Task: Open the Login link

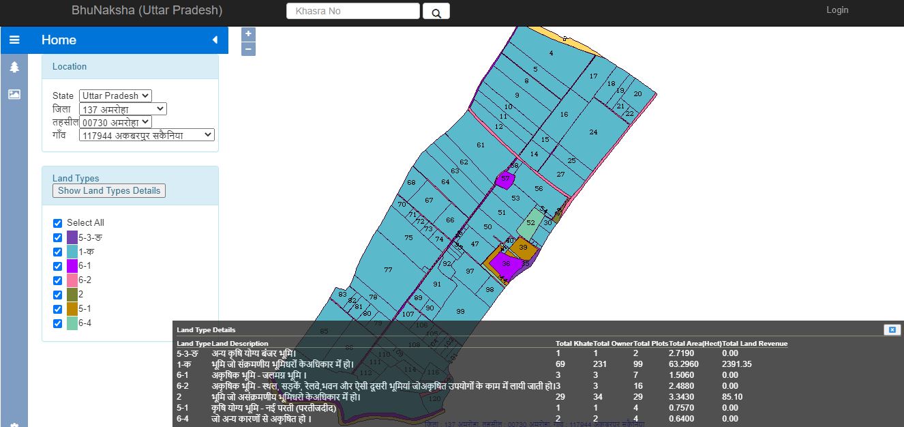Action: click(x=837, y=10)
